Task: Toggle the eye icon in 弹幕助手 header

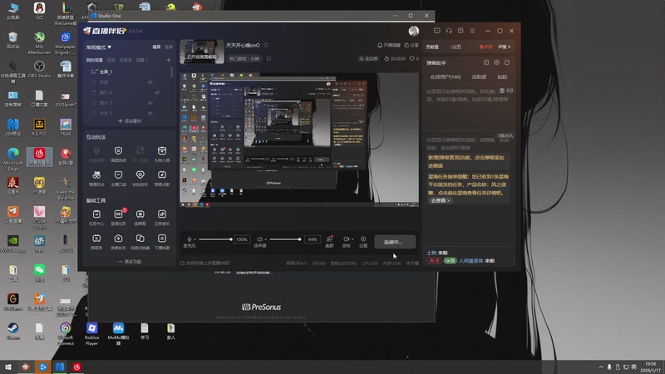Action: point(496,63)
